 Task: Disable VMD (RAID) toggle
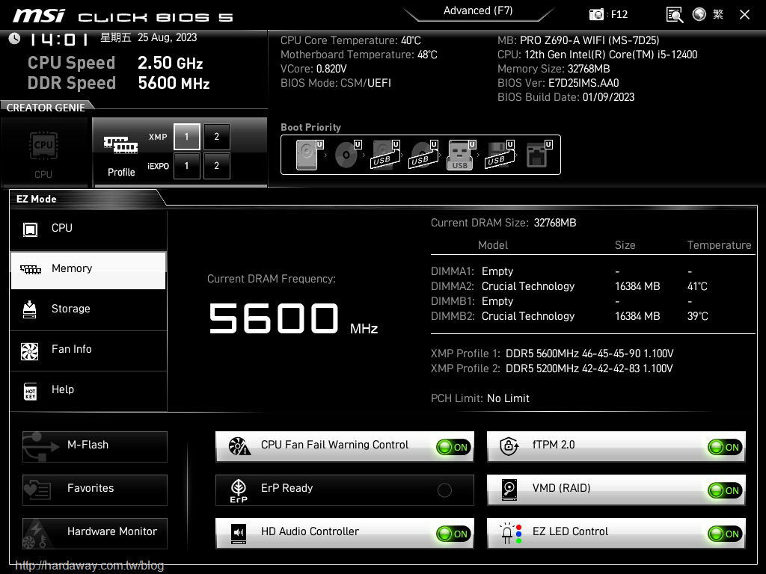pos(725,490)
